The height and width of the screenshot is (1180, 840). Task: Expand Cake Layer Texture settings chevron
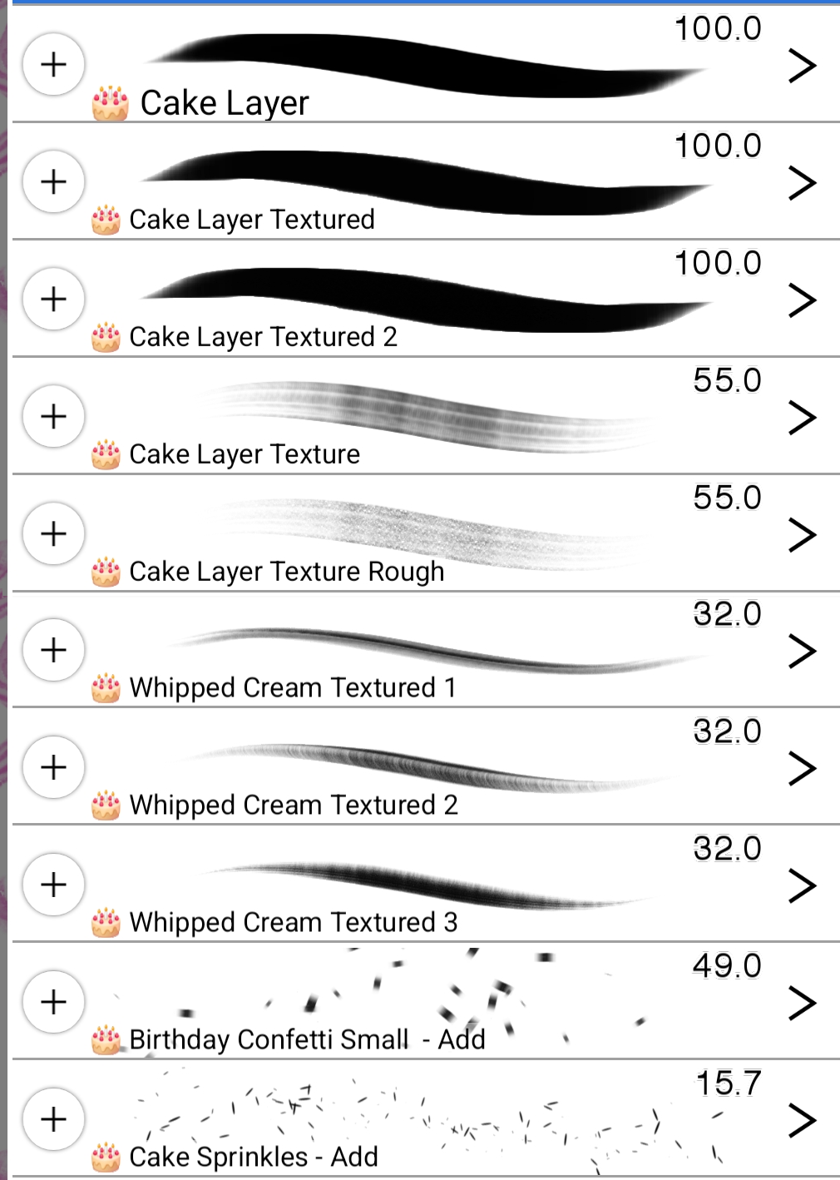802,417
